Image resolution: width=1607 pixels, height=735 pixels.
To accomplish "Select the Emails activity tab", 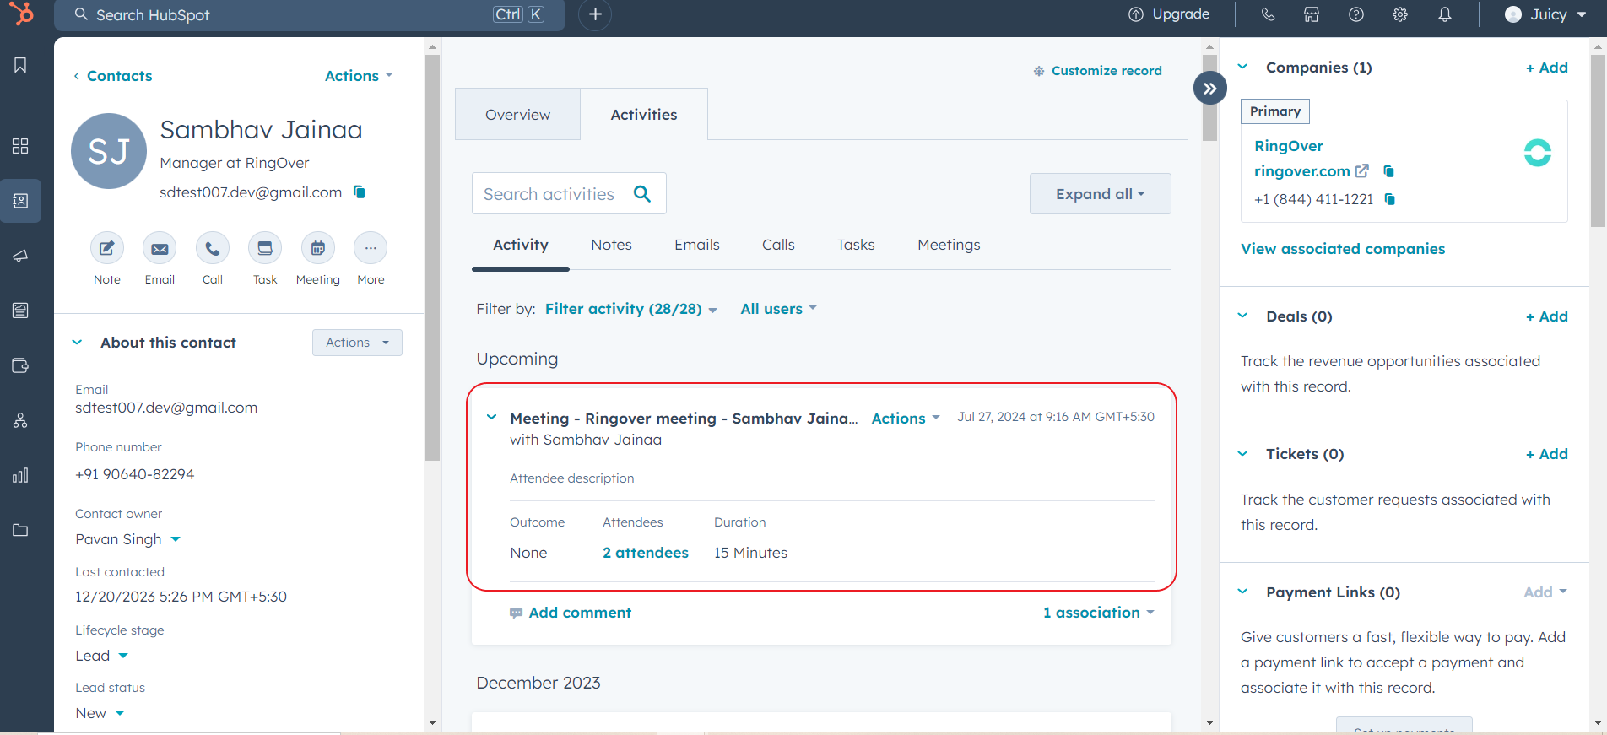I will (x=697, y=245).
